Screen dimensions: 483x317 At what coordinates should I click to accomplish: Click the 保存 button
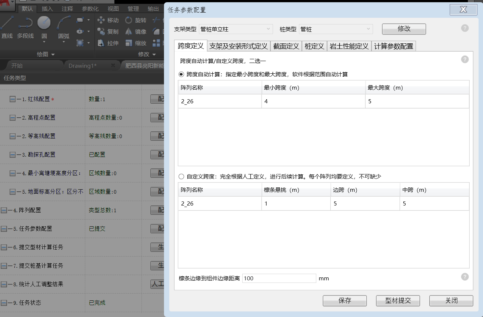(x=344, y=301)
